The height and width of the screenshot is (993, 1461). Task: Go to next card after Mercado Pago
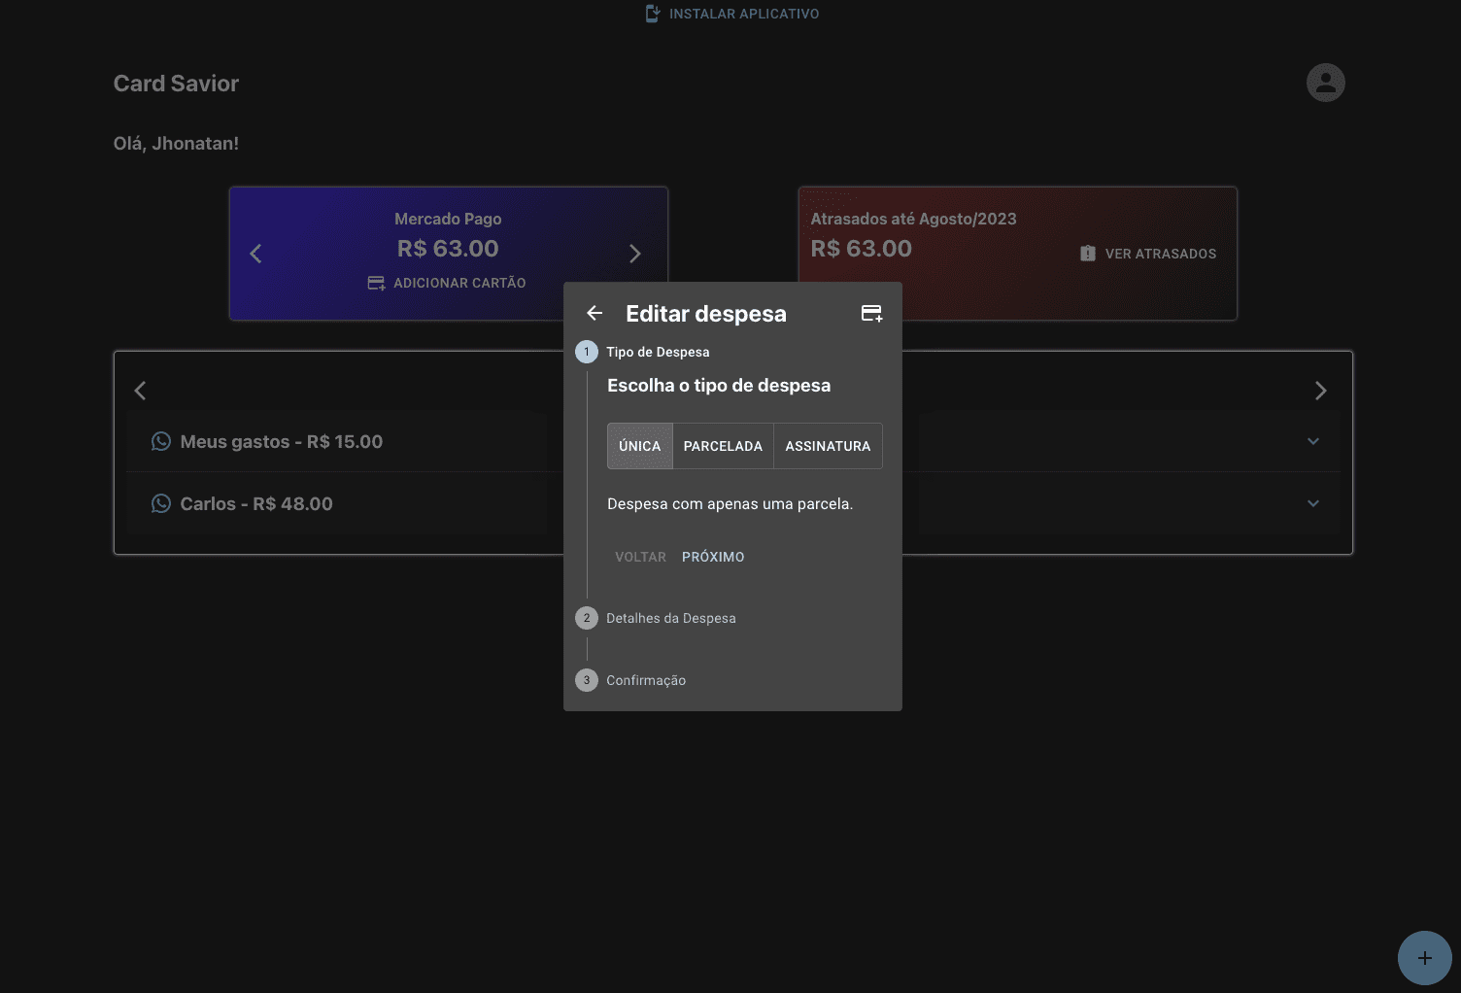click(x=635, y=254)
